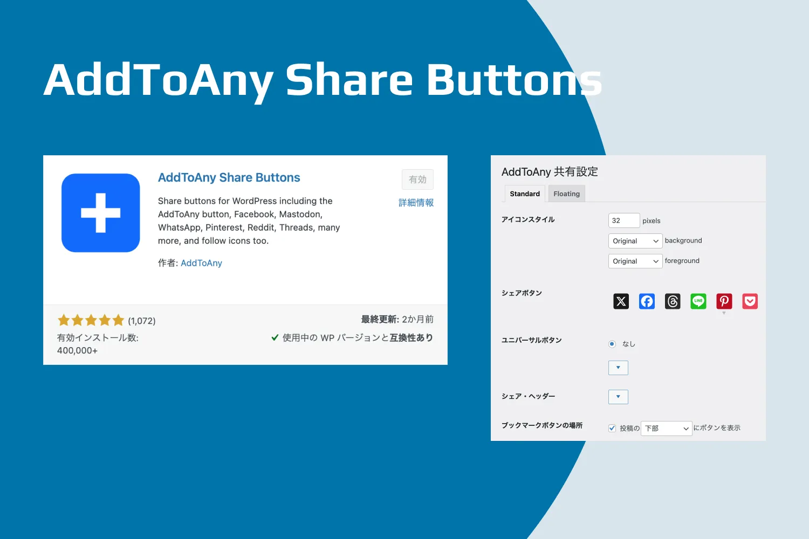Click the ユニバーサルボタン label
The image size is (809, 539).
532,340
